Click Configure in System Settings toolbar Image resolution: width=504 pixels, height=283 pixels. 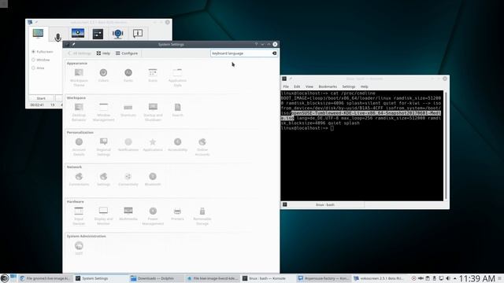pyautogui.click(x=127, y=53)
